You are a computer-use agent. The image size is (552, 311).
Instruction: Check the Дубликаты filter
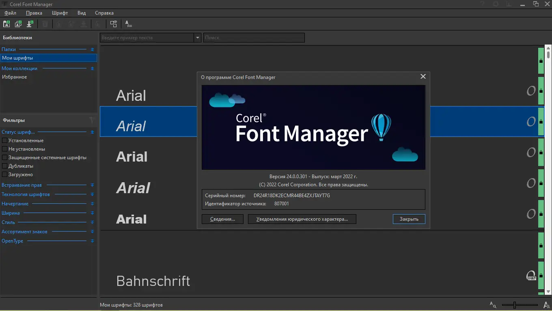tap(5, 166)
